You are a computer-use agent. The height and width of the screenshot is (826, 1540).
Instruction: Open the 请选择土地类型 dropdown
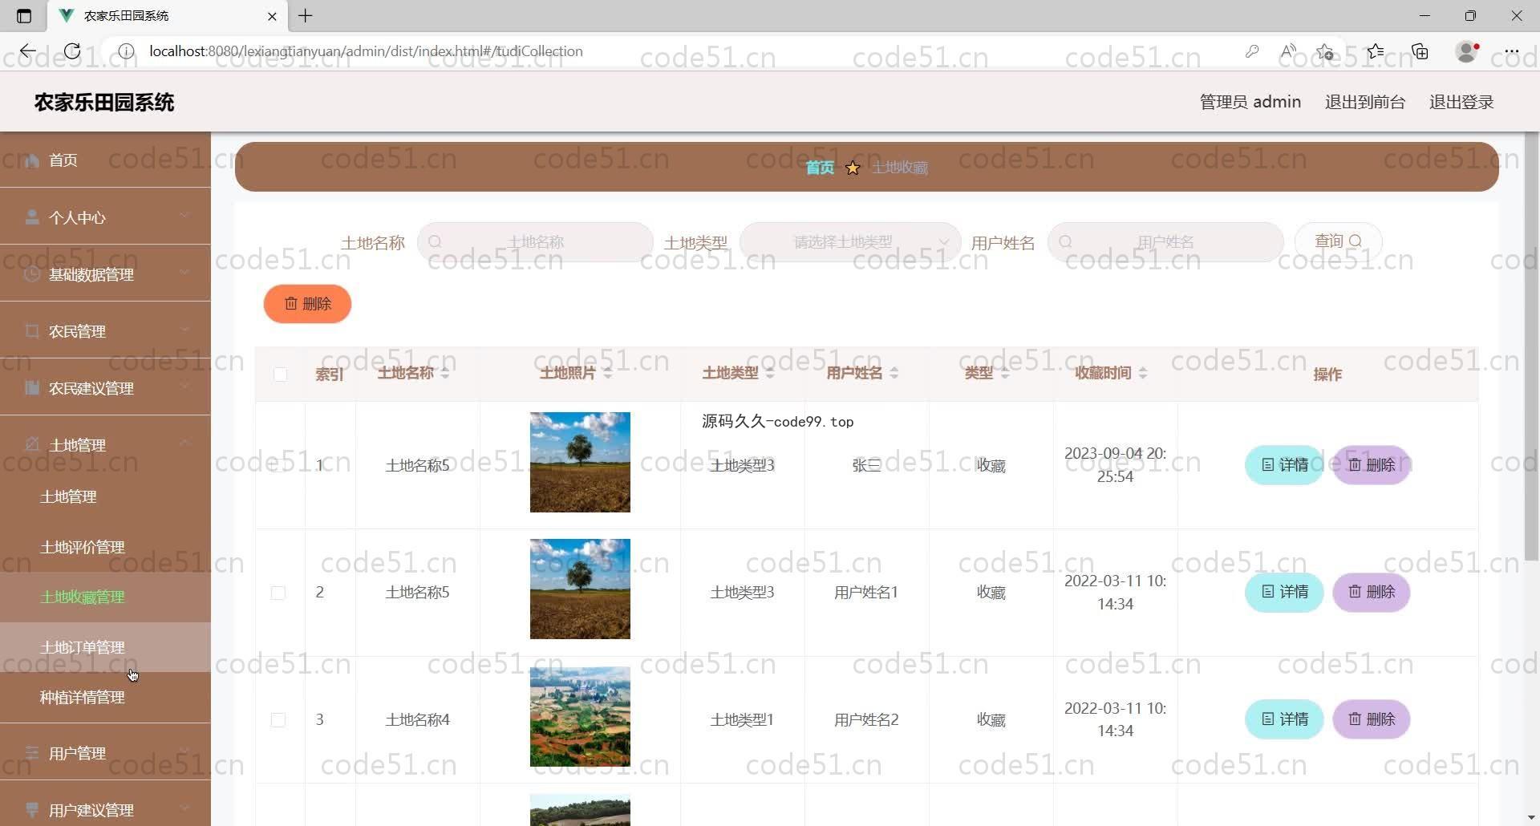(850, 241)
